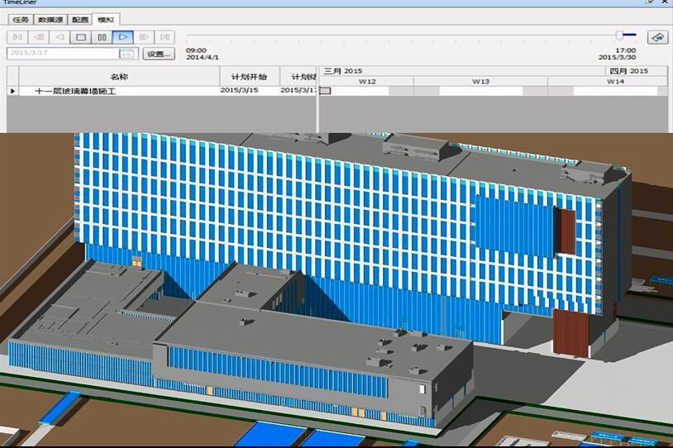673x448 pixels.
Task: Pause the TimeLiner simulation
Action: [102, 37]
